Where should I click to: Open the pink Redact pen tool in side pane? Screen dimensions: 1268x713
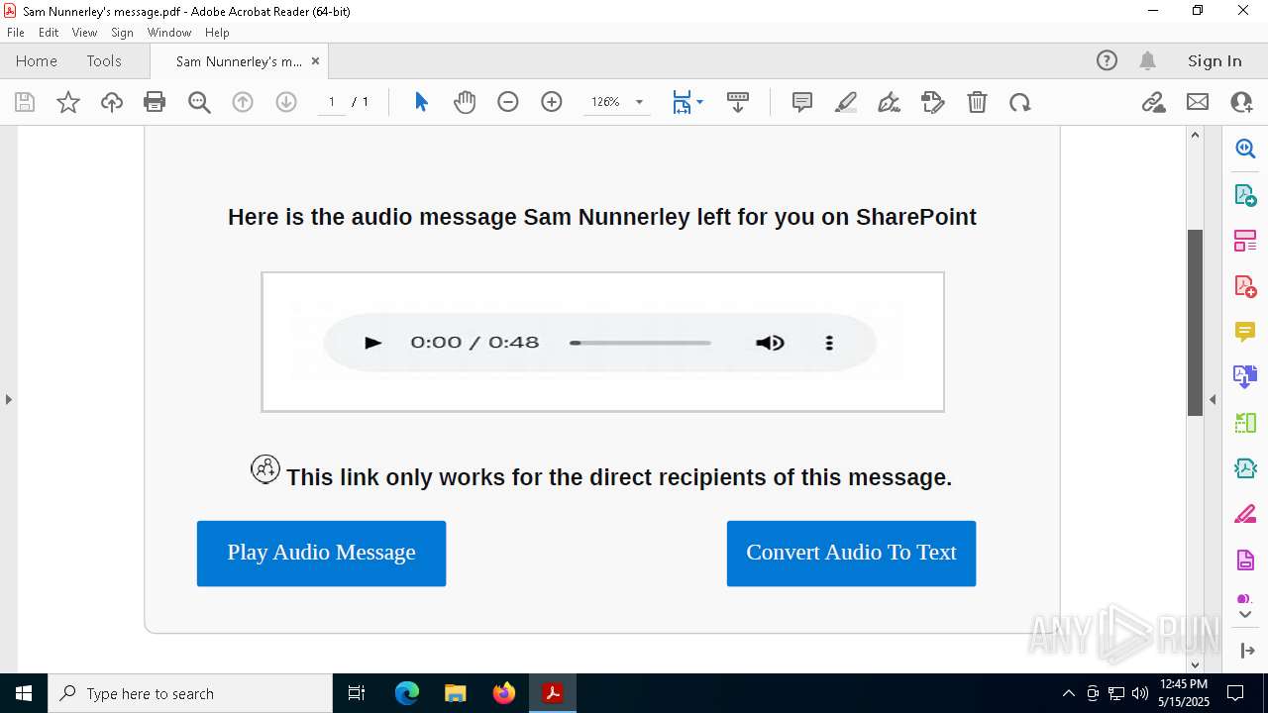(1245, 514)
